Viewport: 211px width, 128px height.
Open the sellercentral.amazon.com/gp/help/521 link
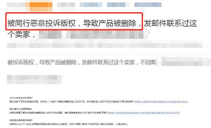click(161, 102)
